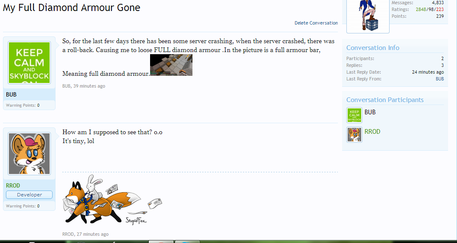
Task: Click RROD's small fox avatar in participants
Action: point(354,135)
